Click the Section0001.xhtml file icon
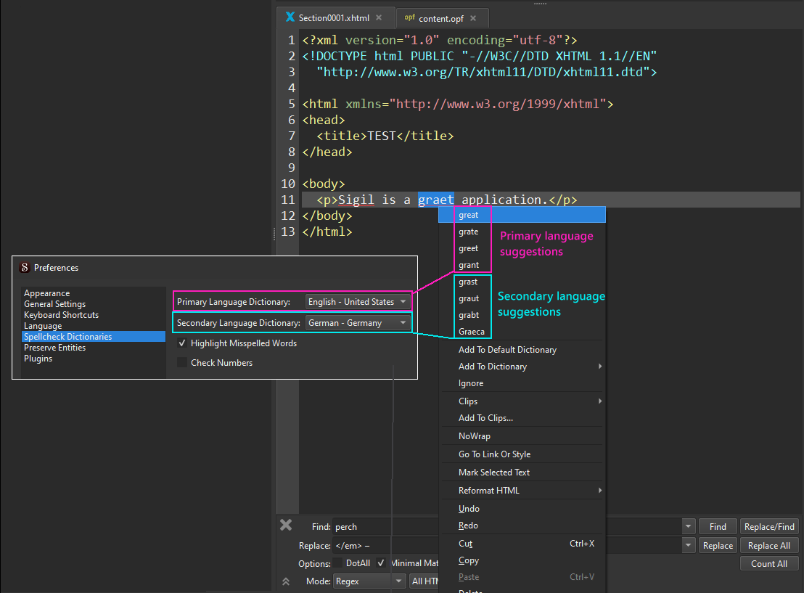This screenshot has height=593, width=804. (290, 17)
